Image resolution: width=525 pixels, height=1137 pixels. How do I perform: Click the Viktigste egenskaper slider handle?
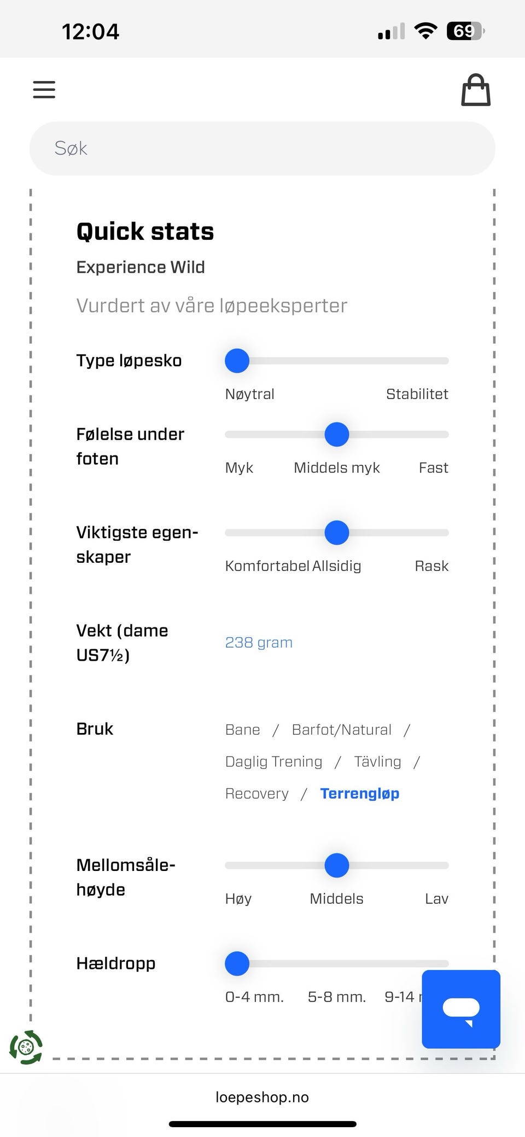pos(337,533)
